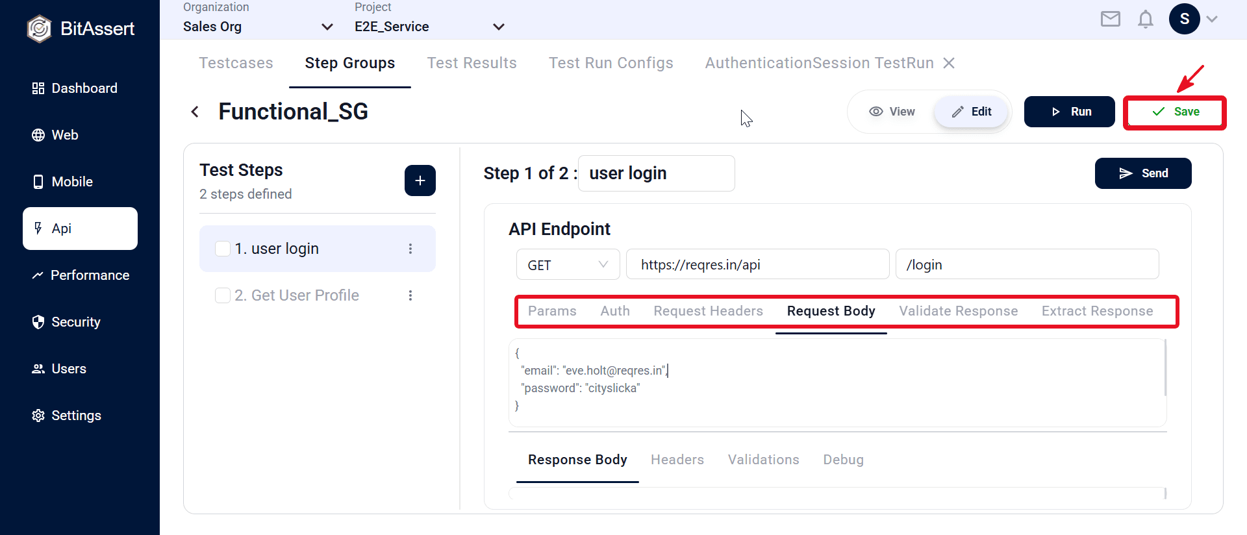Open the Request Headers tab
The width and height of the screenshot is (1247, 535).
709,311
